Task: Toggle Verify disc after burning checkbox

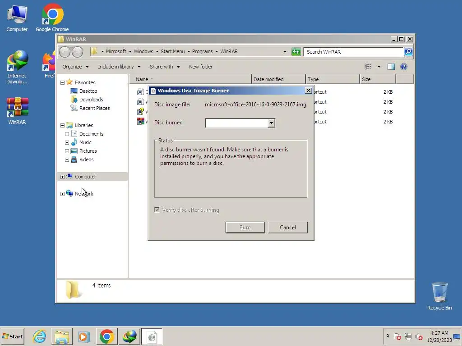Action: tap(157, 210)
